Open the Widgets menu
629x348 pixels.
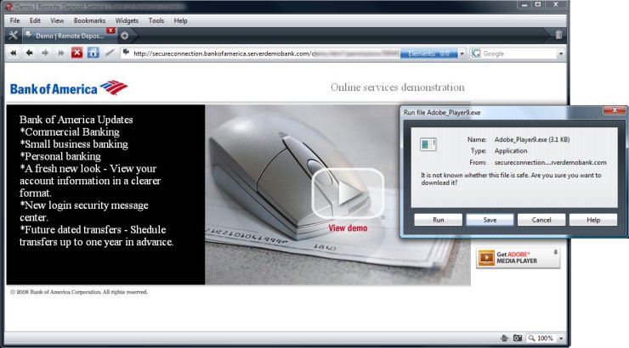pos(127,19)
